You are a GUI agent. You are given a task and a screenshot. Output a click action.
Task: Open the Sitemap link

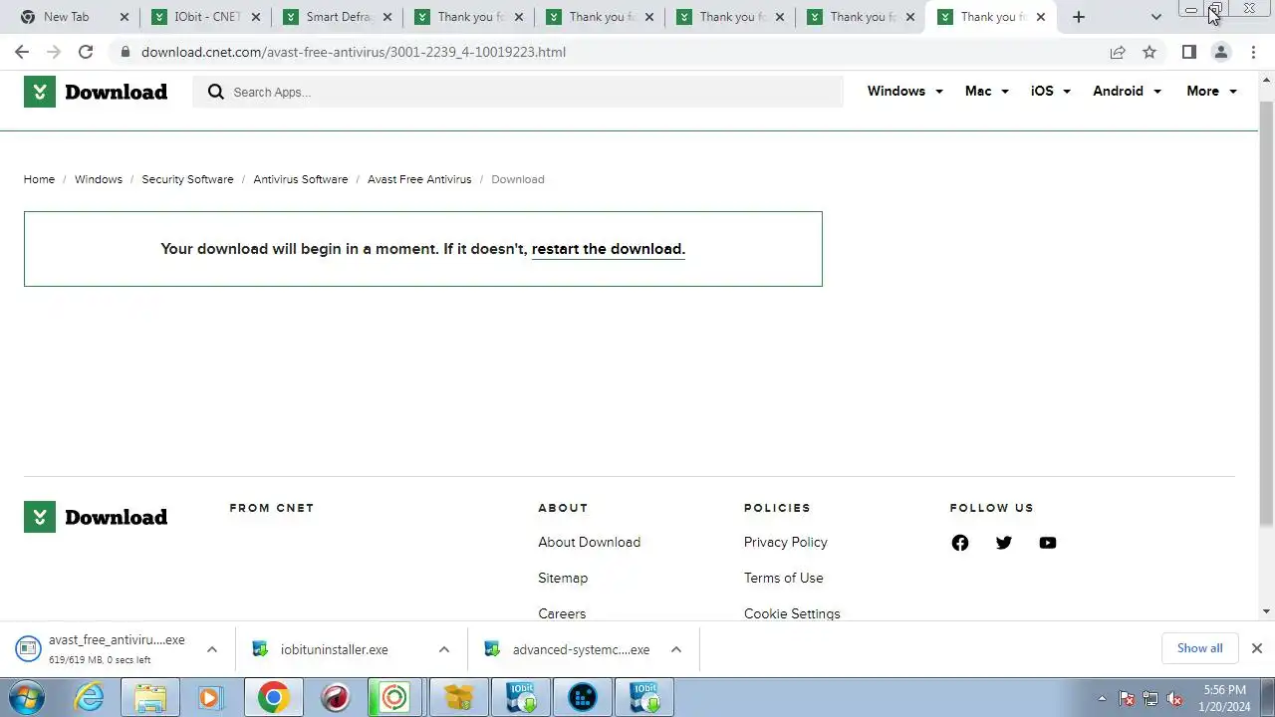coord(563,578)
